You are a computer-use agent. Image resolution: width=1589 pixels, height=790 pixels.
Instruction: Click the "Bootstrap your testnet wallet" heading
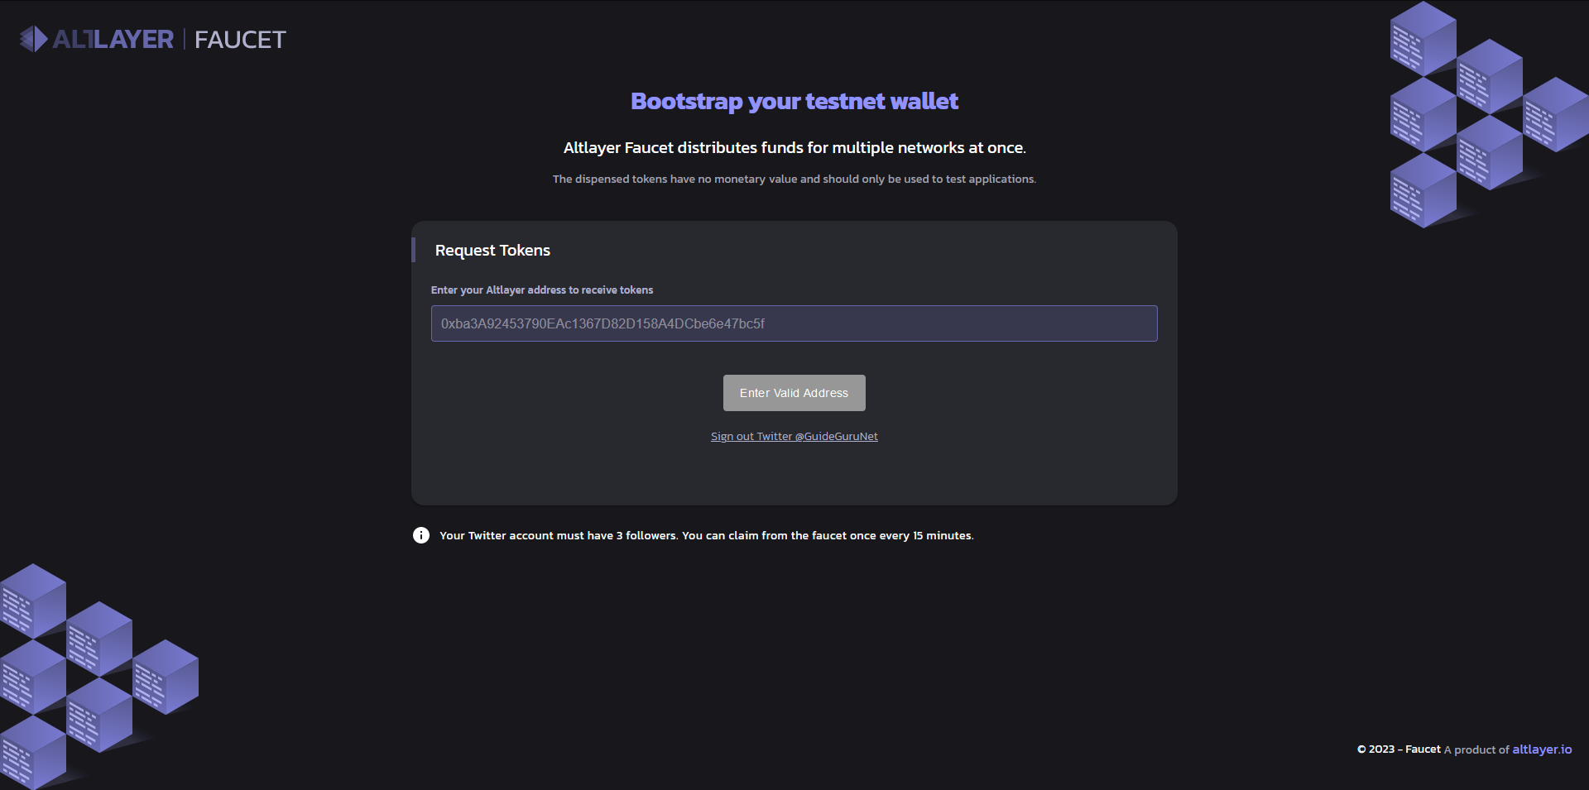(794, 101)
